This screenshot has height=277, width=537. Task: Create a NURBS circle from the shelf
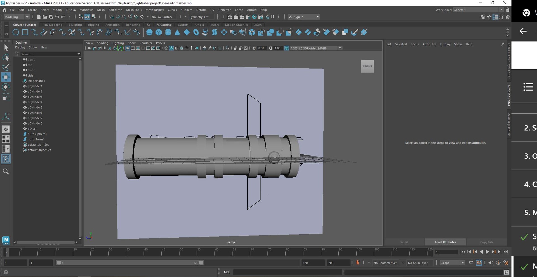[x=16, y=32]
